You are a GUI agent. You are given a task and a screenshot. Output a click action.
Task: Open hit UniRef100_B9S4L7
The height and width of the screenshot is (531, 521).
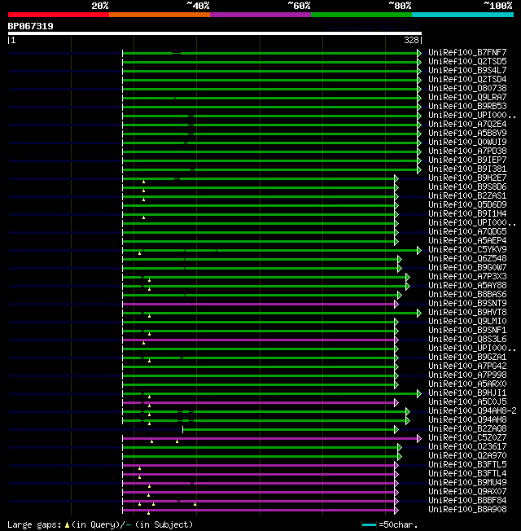click(467, 70)
